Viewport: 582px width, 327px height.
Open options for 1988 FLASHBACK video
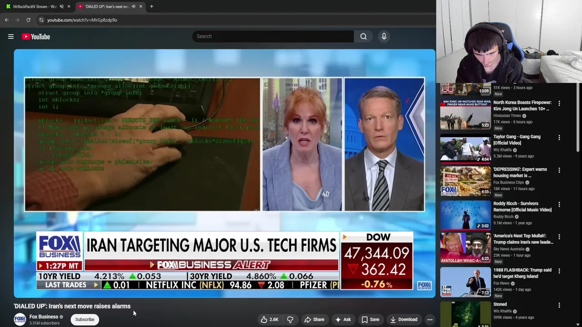559,271
